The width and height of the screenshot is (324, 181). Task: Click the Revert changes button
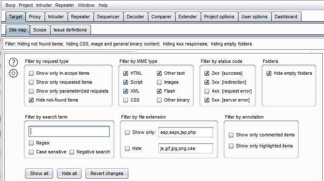(107, 173)
